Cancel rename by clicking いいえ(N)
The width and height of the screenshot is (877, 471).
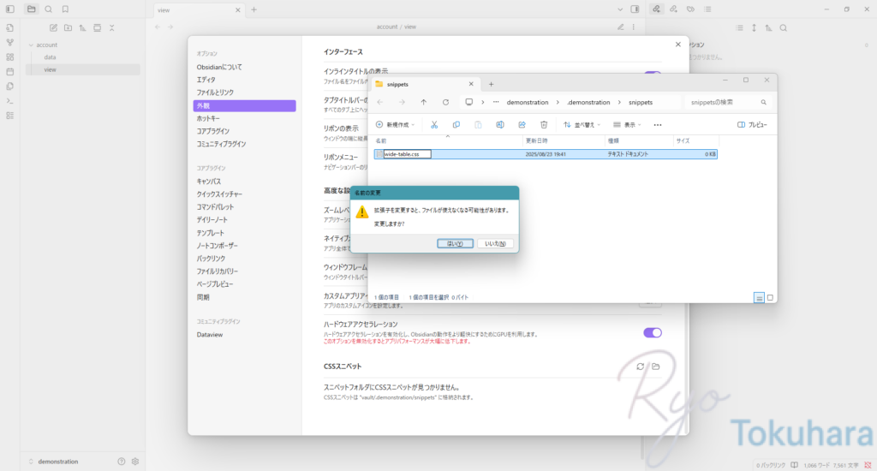point(495,243)
